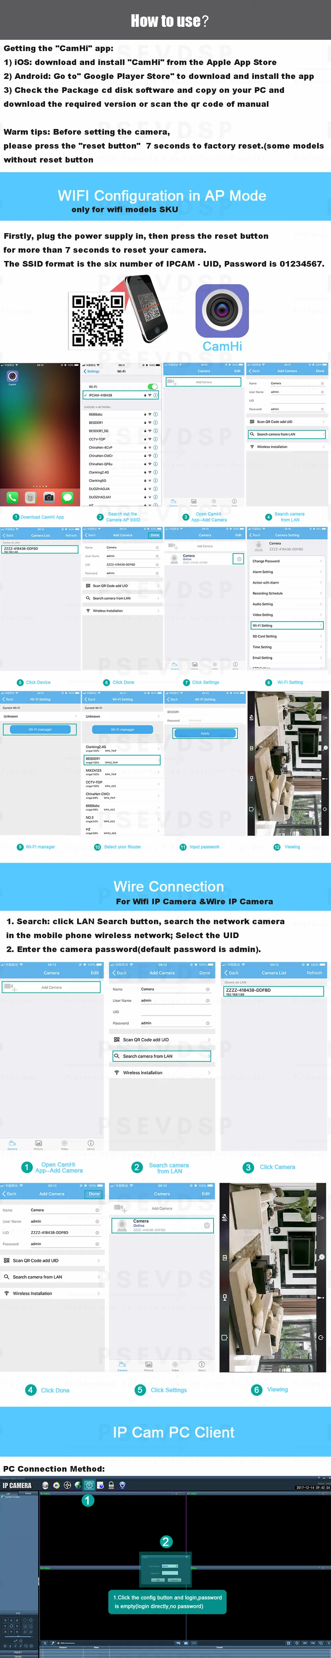The image size is (331, 1658).
Task: Click the config gear icon in PC client
Action: coord(89,1485)
